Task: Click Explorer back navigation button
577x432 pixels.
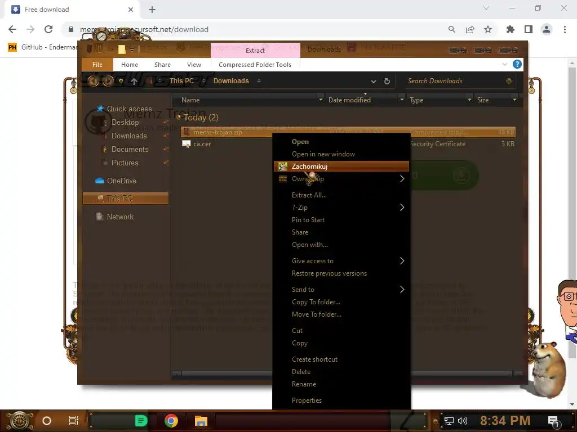Action: (x=93, y=81)
